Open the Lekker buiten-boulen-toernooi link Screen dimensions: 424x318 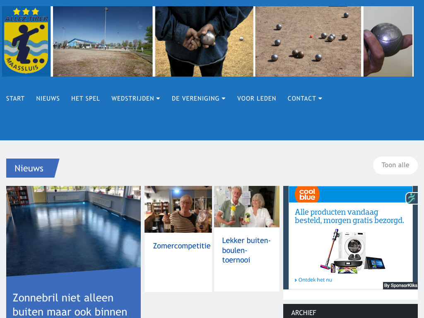tap(246, 250)
